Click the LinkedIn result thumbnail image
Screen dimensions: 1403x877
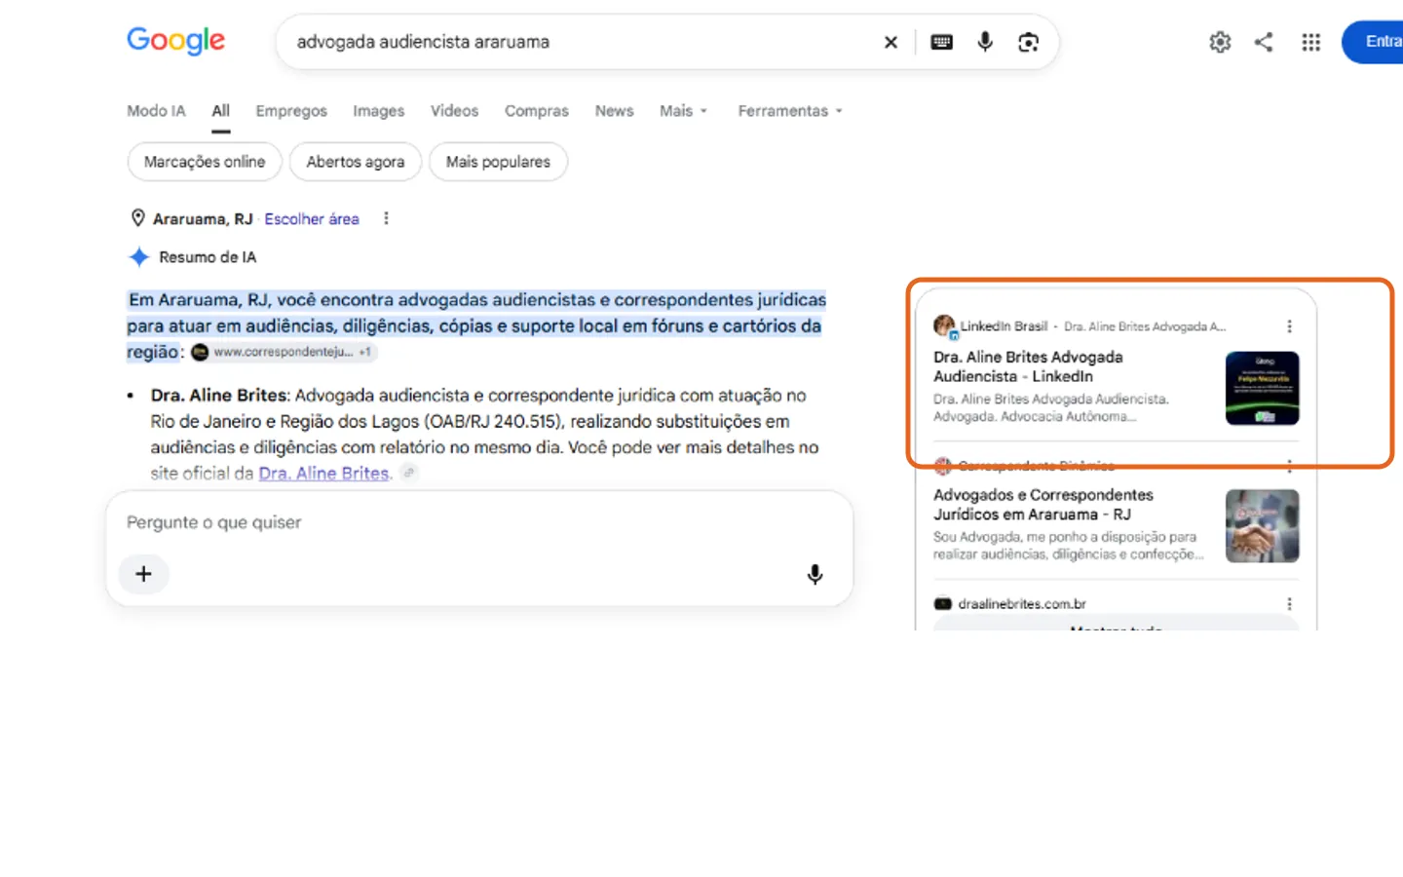coord(1262,388)
